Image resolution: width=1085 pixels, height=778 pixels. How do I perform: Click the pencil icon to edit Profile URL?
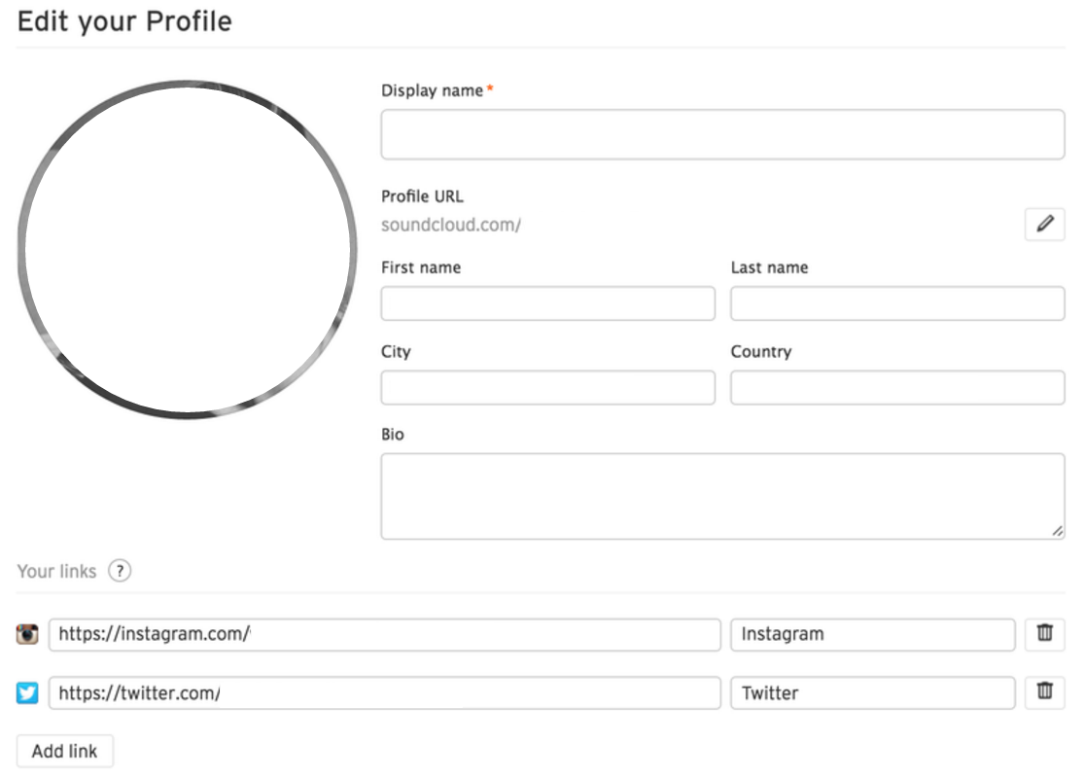pyautogui.click(x=1044, y=225)
